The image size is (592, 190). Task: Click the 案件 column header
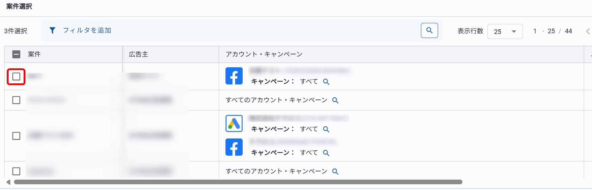[x=34, y=54]
